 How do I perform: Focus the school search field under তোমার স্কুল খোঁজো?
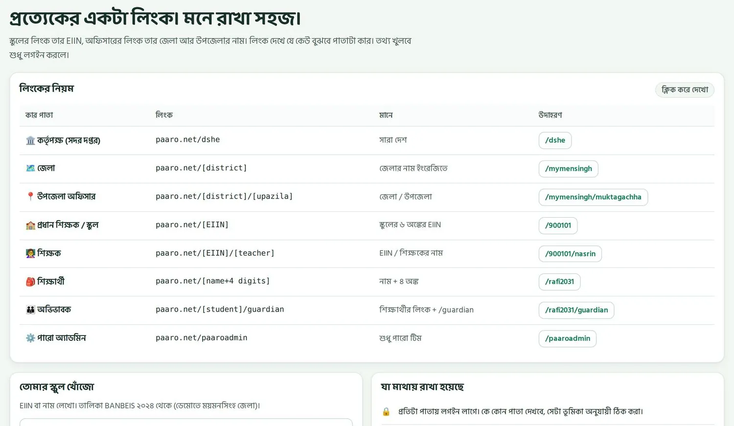[x=186, y=422]
